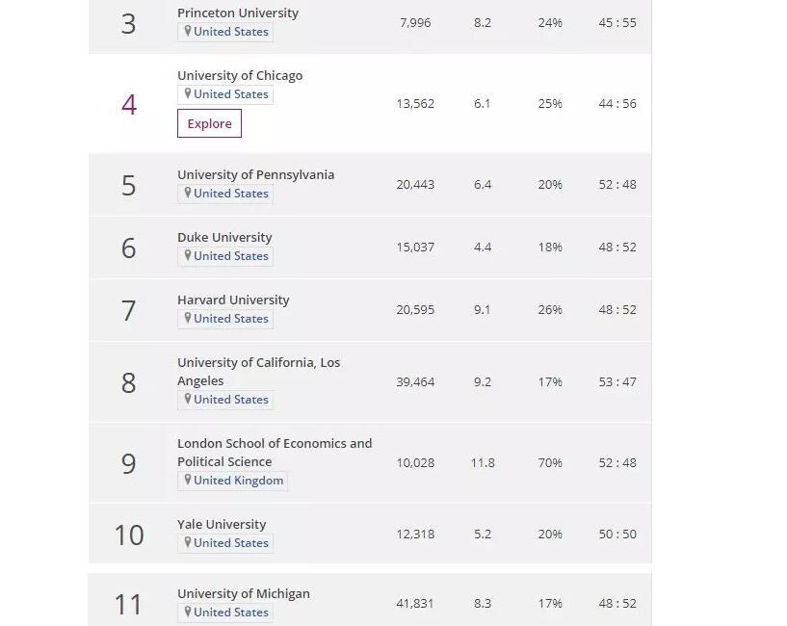Click the Harvard University name
The image size is (787, 626).
pos(233,300)
